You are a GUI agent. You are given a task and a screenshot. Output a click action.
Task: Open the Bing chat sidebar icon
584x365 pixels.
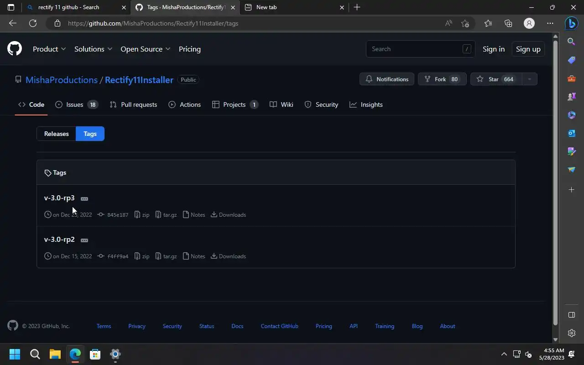click(571, 23)
